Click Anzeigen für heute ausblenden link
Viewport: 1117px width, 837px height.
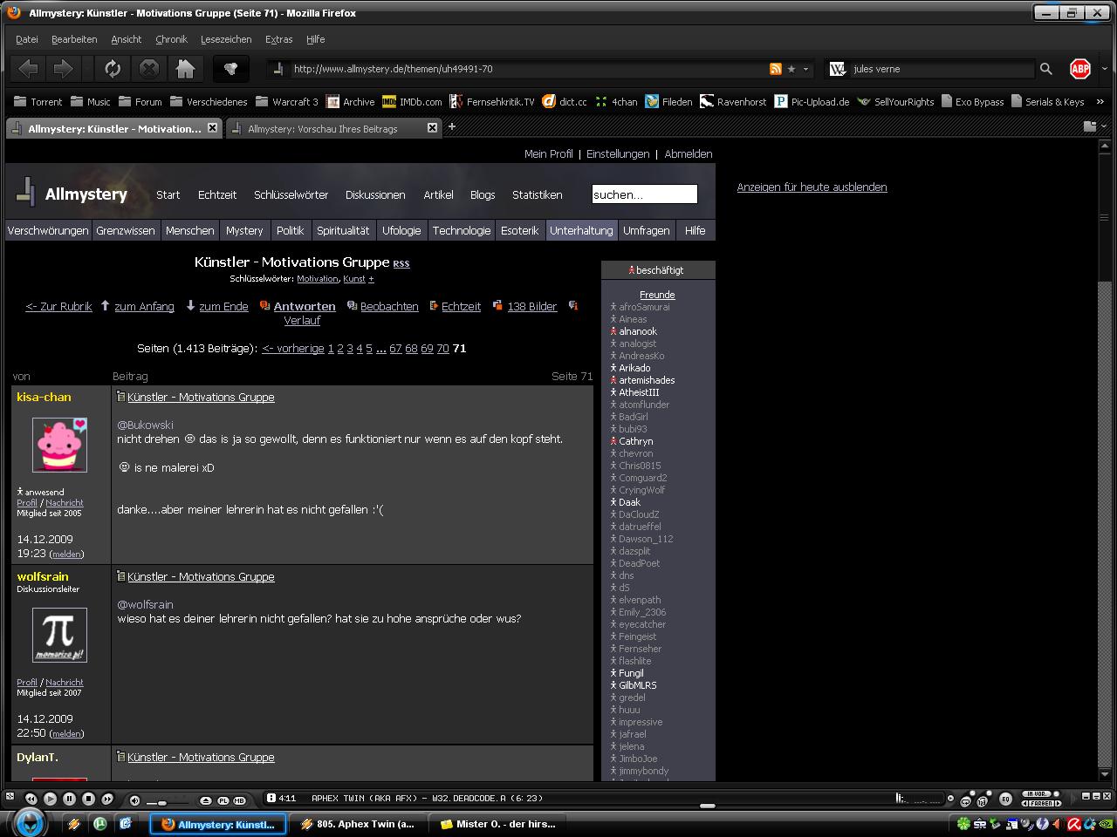click(x=812, y=187)
